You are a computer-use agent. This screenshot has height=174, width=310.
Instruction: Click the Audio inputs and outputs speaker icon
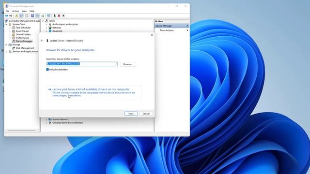50,24
